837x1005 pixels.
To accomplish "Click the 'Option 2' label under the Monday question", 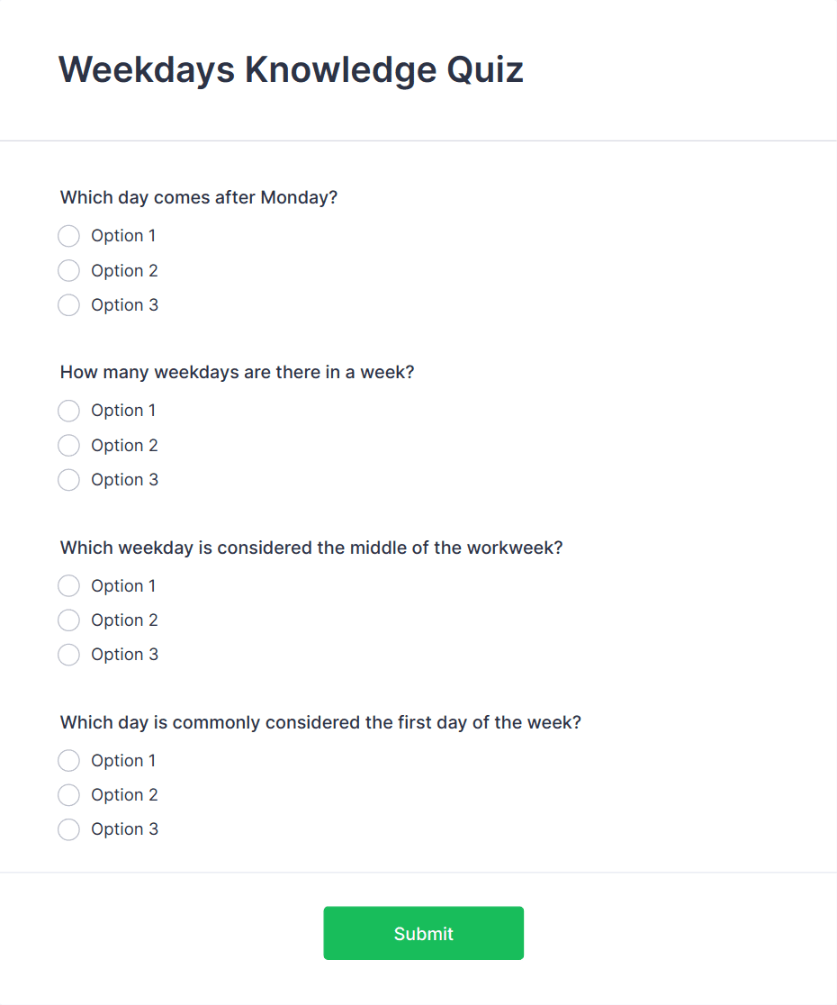I will click(124, 270).
